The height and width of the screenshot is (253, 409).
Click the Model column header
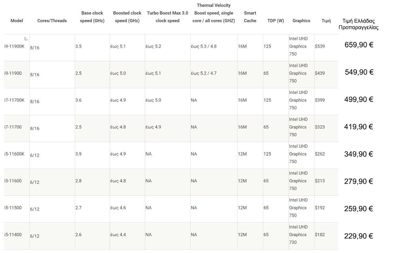pyautogui.click(x=17, y=21)
